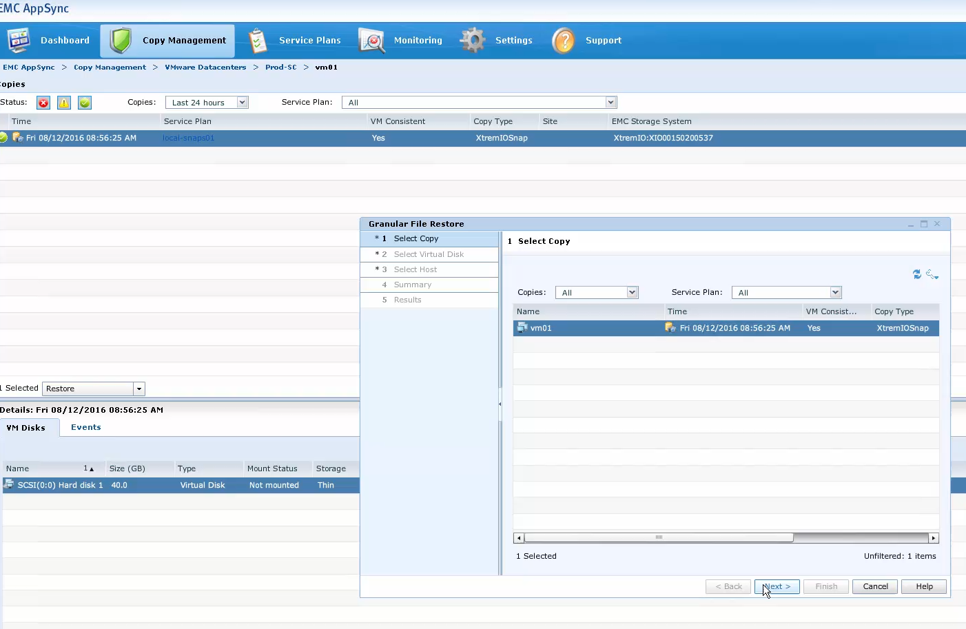Viewport: 966px width, 629px height.
Task: Select wizard step 5 Results
Action: [429, 300]
